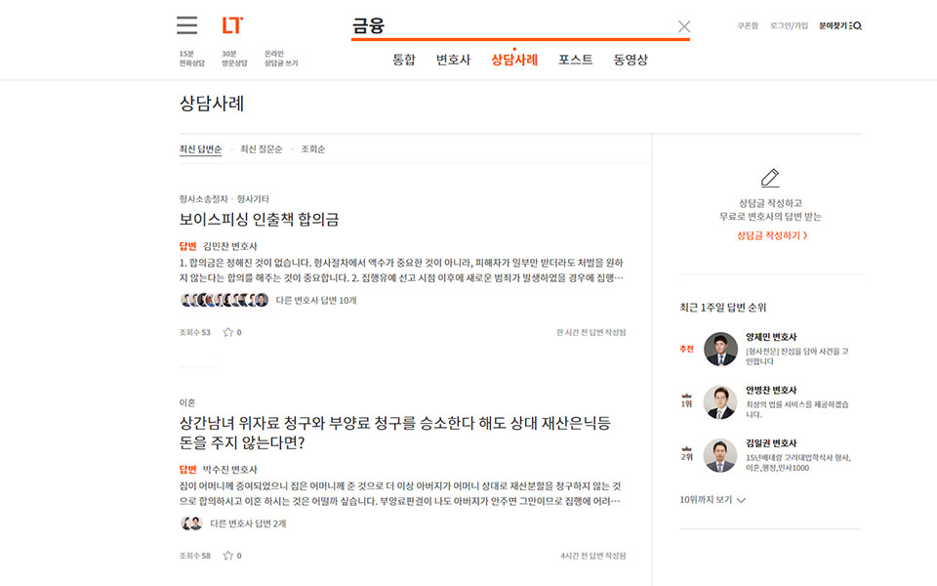This screenshot has height=586, width=937.
Task: Open 양제민 변호사 profile photo
Action: point(720,349)
